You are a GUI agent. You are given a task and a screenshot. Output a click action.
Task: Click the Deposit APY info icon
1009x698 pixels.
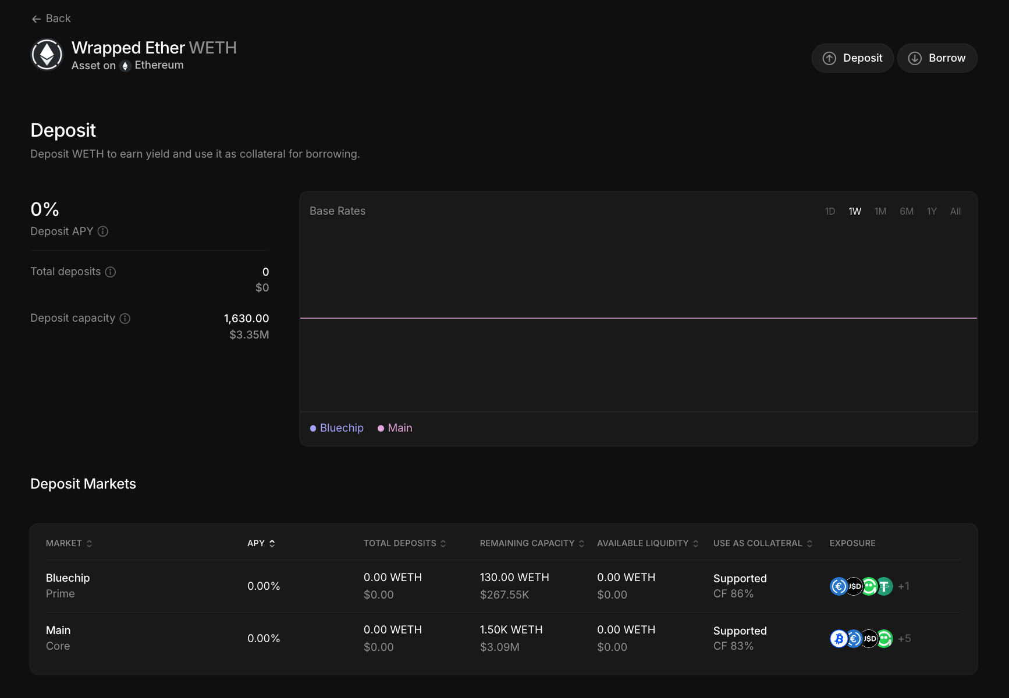pos(103,232)
